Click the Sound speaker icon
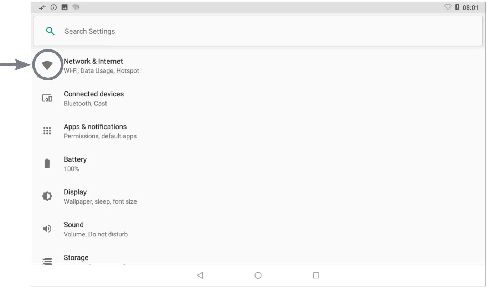This screenshot has height=288, width=489. click(47, 229)
